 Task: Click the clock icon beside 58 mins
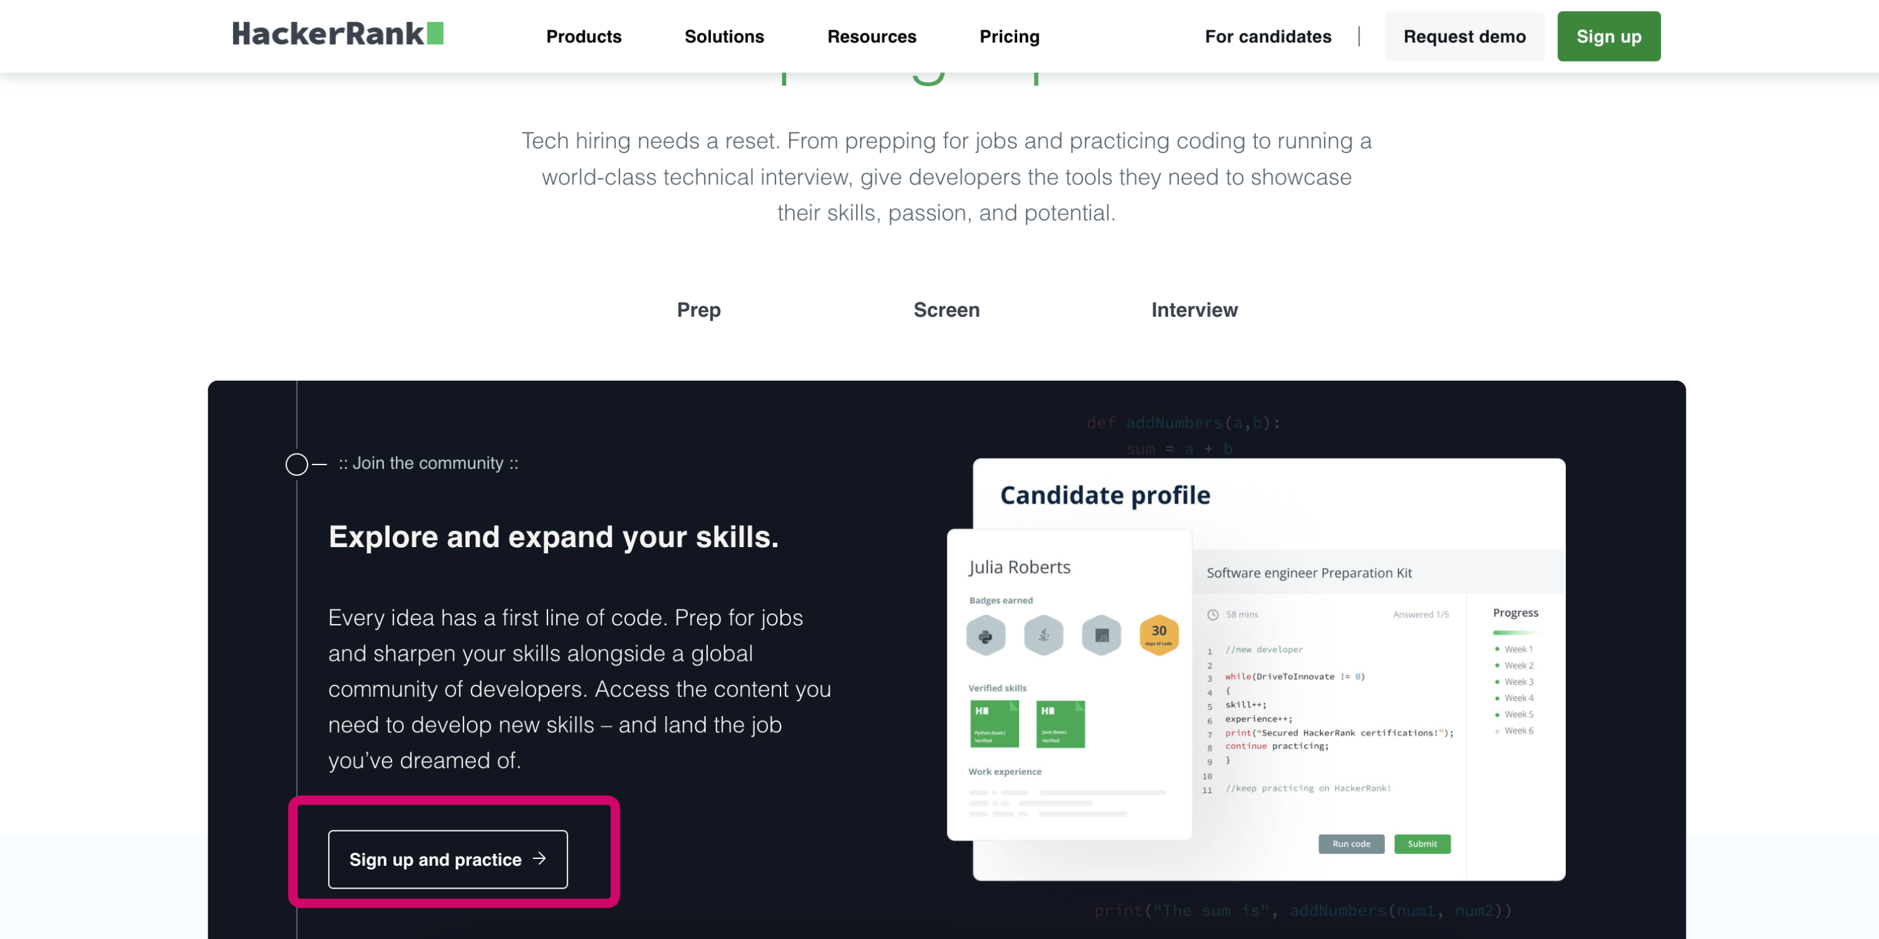1213,615
